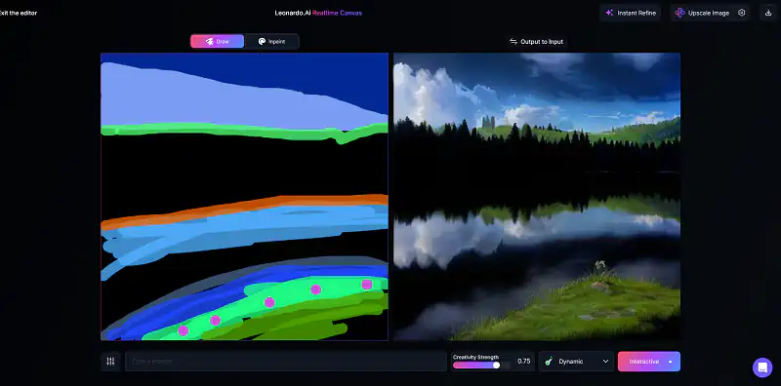Switch to the Draw mode tab
781x386 pixels.
[x=217, y=41]
